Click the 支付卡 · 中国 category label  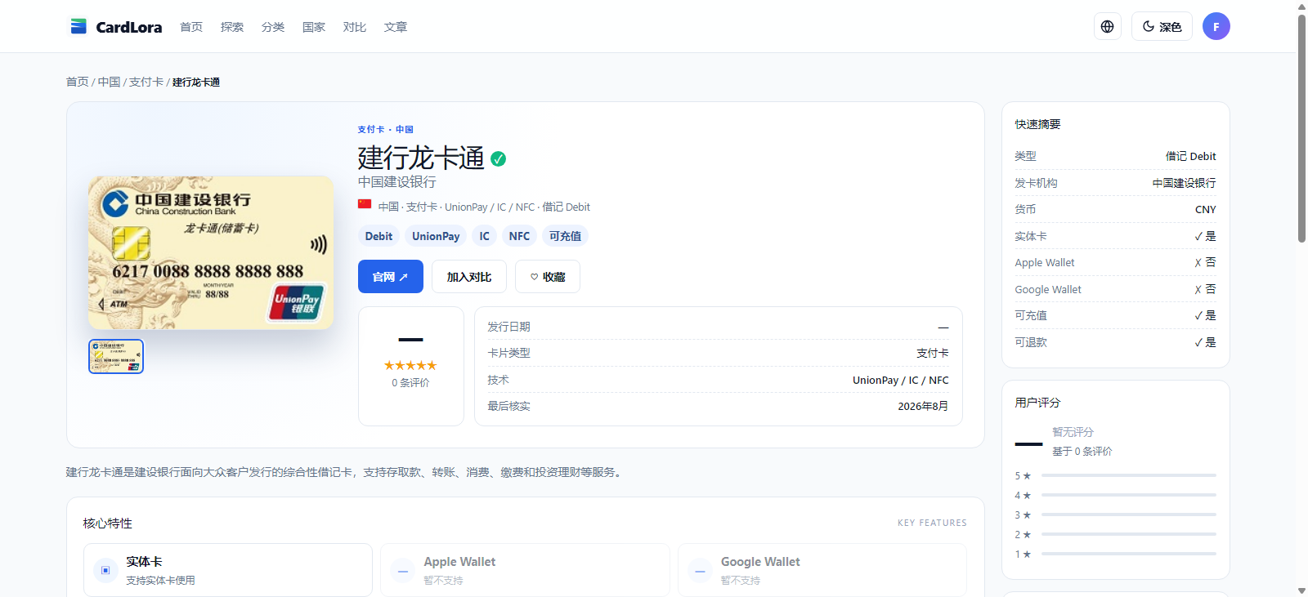click(x=385, y=129)
